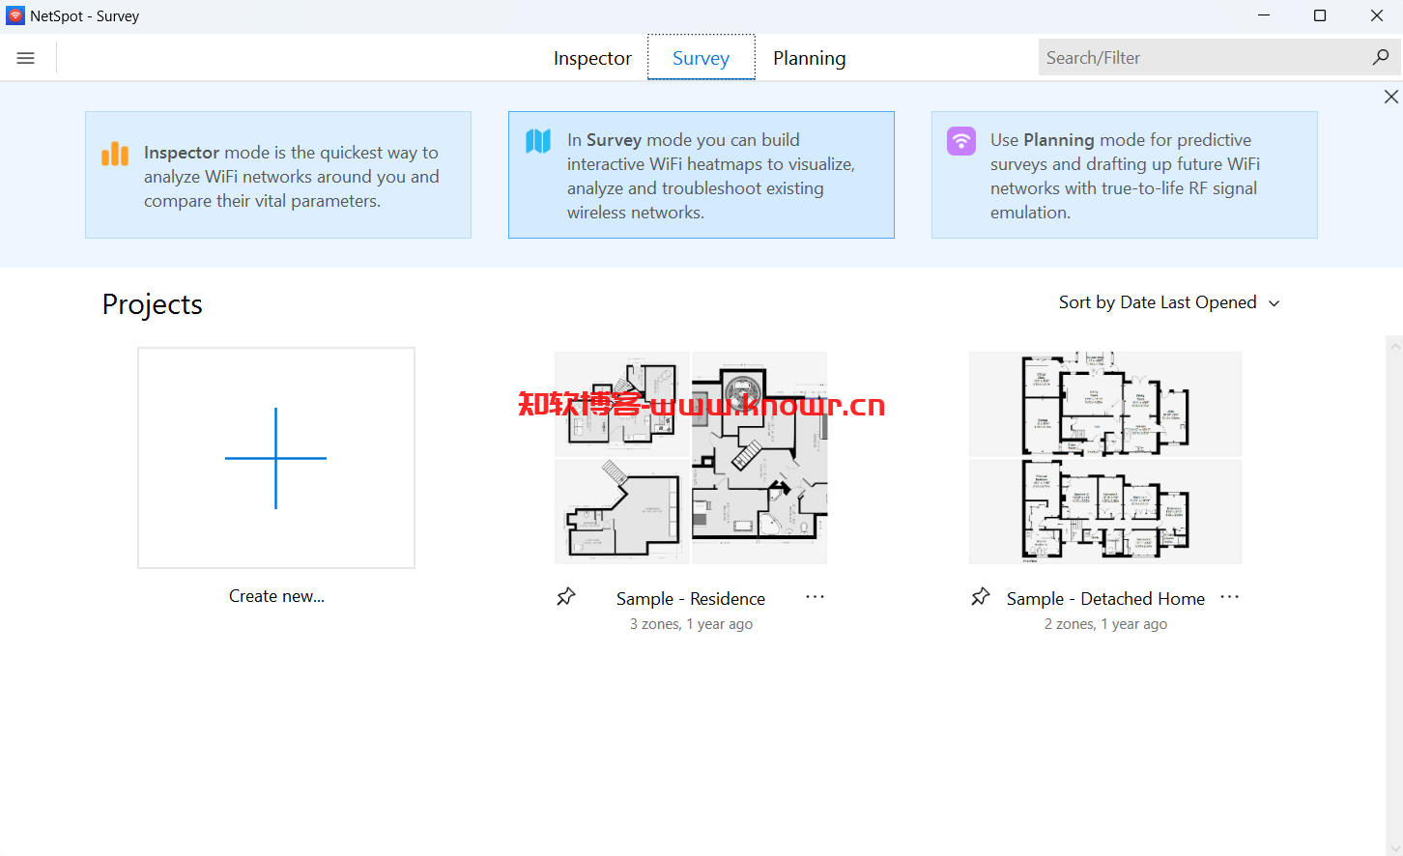Click the Create new... label

tap(277, 596)
